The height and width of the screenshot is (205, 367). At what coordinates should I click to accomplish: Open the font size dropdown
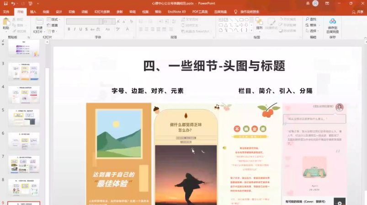[113, 21]
